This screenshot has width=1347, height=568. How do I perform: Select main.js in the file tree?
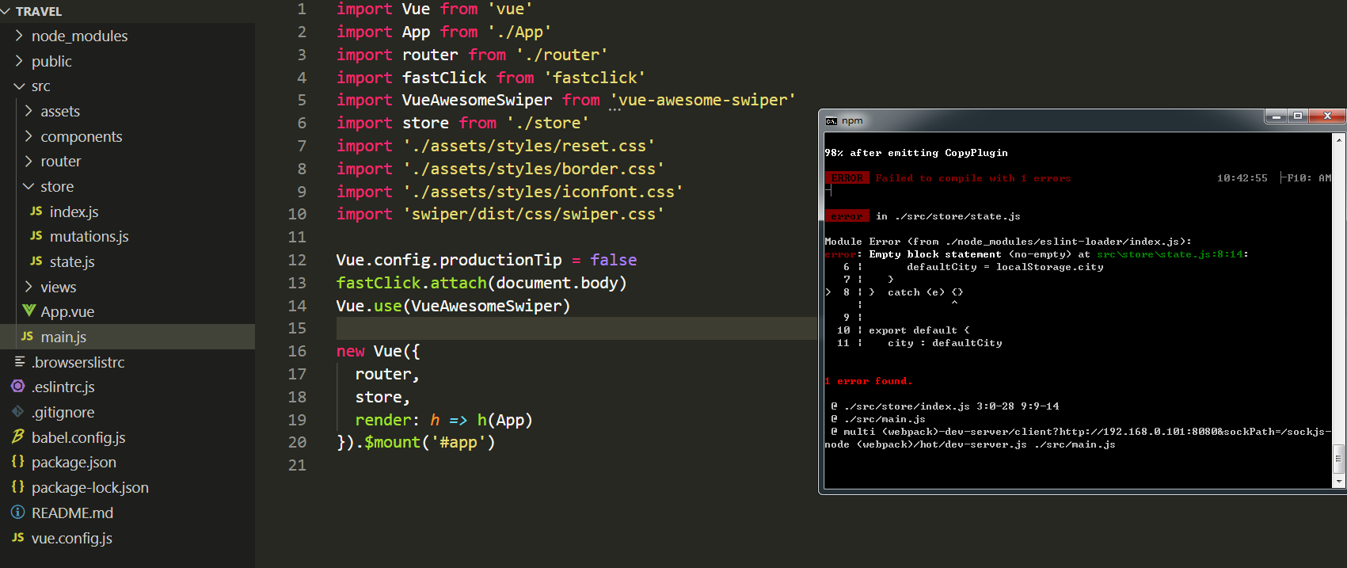click(x=63, y=337)
